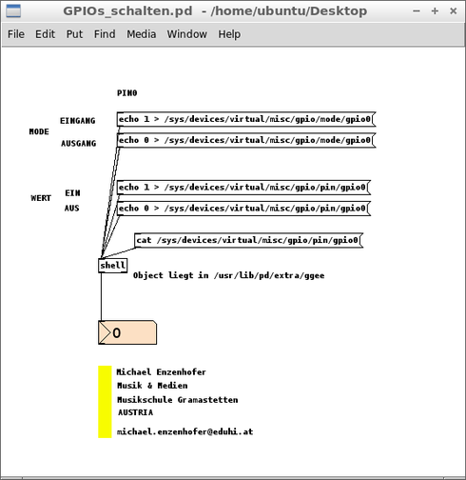This screenshot has width=466, height=480.
Task: Click the AUSGANG mode/gpio0 echo 0 message box
Action: (246, 140)
